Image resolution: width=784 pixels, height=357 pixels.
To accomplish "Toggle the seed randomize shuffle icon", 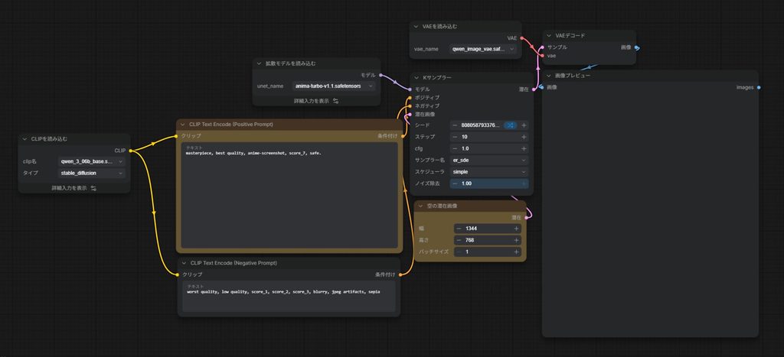I will click(510, 125).
